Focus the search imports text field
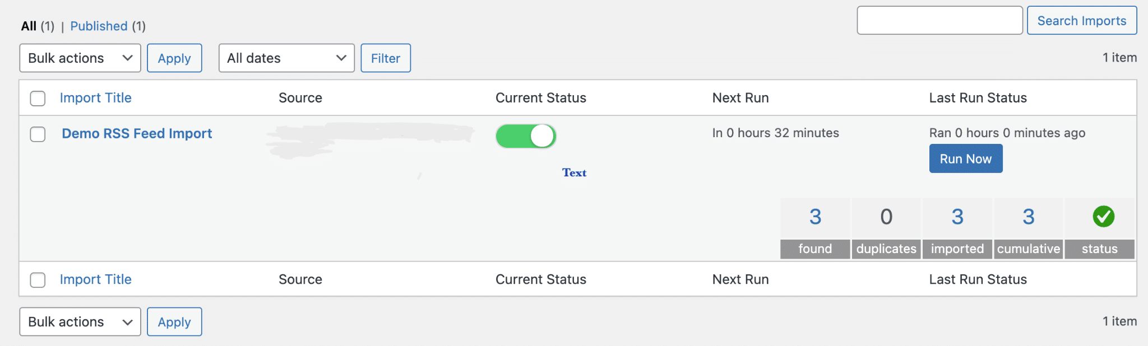 coord(939,21)
